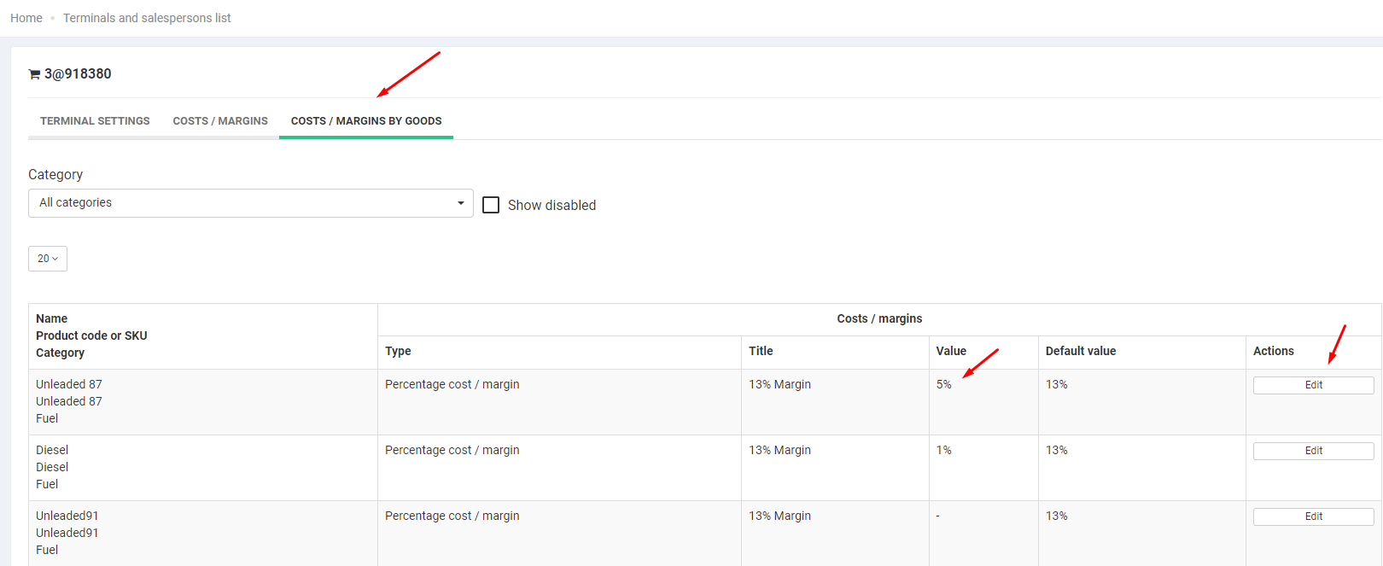This screenshot has width=1383, height=566.
Task: Click the 5% value for Unleaded 87
Action: point(943,385)
